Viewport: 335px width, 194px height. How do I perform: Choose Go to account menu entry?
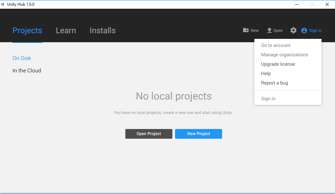(276, 45)
